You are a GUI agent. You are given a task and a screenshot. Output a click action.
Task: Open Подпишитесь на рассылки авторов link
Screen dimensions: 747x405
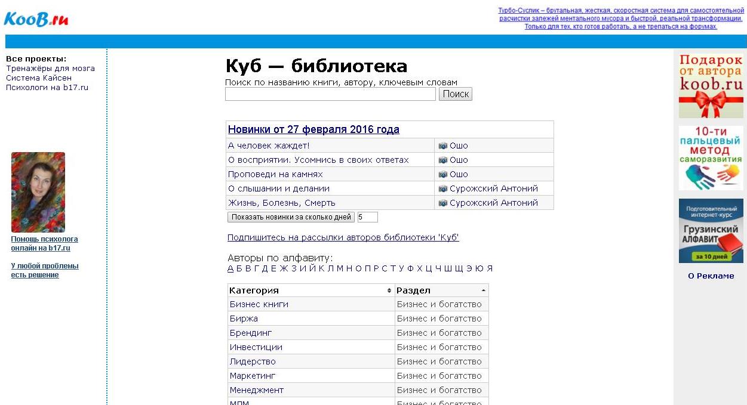point(343,237)
